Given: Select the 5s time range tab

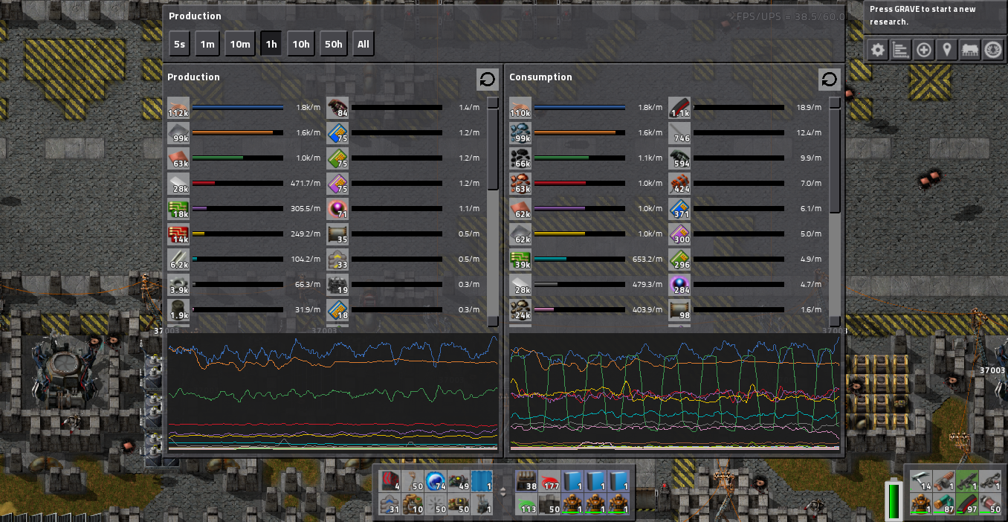Looking at the screenshot, I should (x=179, y=44).
